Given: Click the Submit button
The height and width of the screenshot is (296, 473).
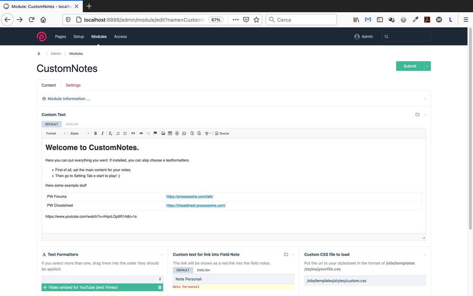Looking at the screenshot, I should 410,66.
